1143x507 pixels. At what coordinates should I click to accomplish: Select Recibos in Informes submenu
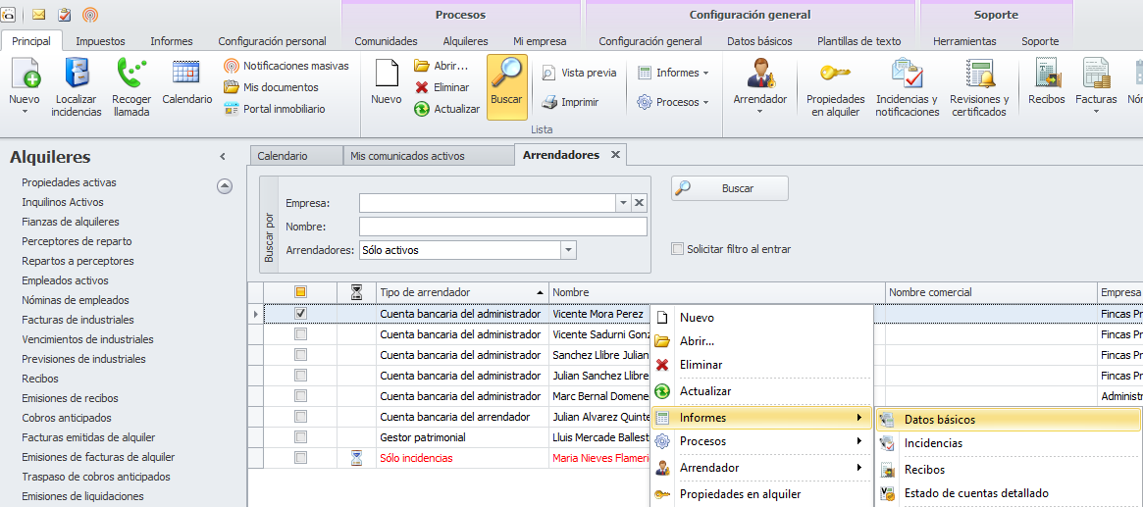pyautogui.click(x=1009, y=470)
